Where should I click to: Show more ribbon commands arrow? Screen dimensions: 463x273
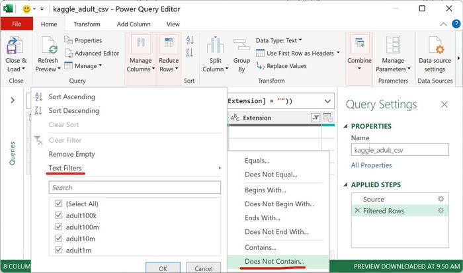pyautogui.click(x=458, y=58)
